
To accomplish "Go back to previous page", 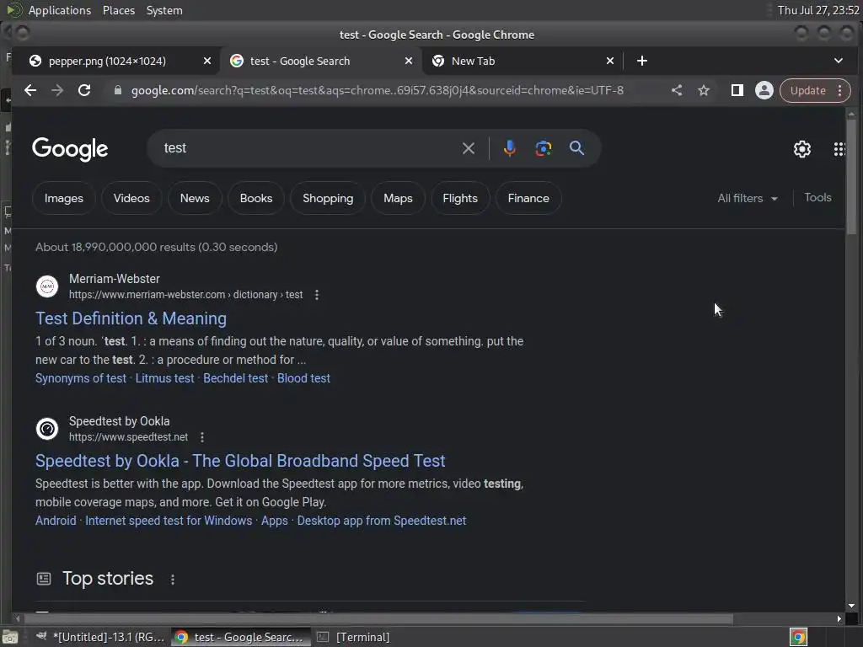I will click(x=30, y=90).
